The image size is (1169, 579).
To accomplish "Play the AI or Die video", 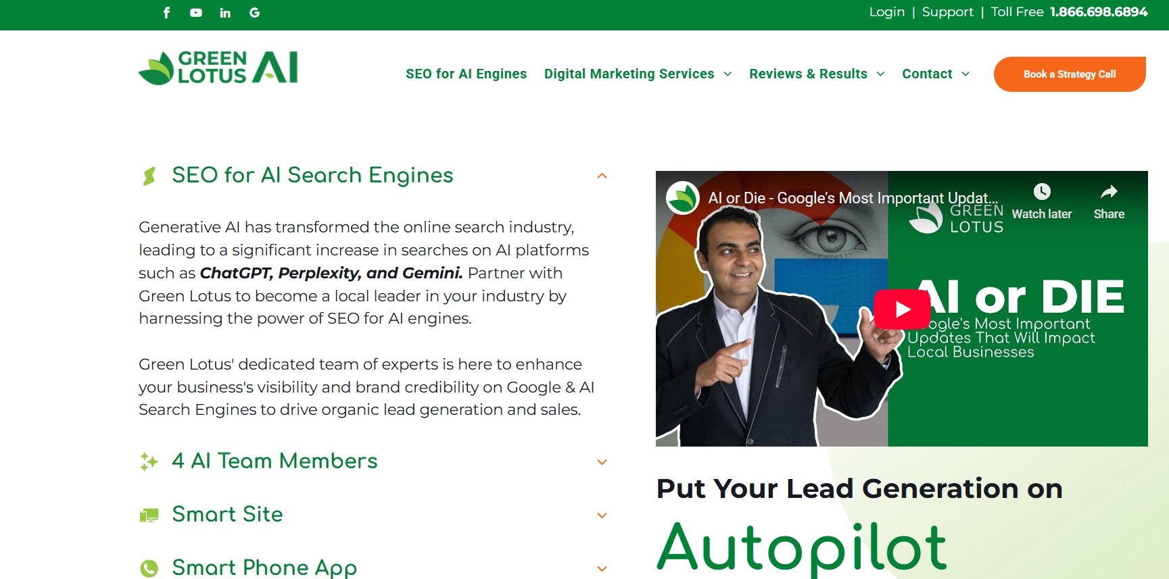I will pyautogui.click(x=902, y=309).
